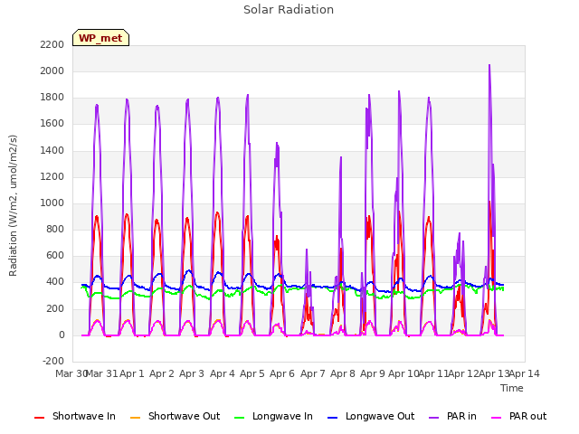The image size is (579, 434).
Task: Click the Apr 5 x-axis date label
Action: pos(252,373)
